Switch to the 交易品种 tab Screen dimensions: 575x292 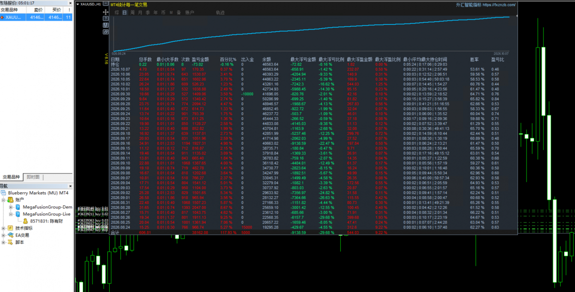pyautogui.click(x=11, y=177)
